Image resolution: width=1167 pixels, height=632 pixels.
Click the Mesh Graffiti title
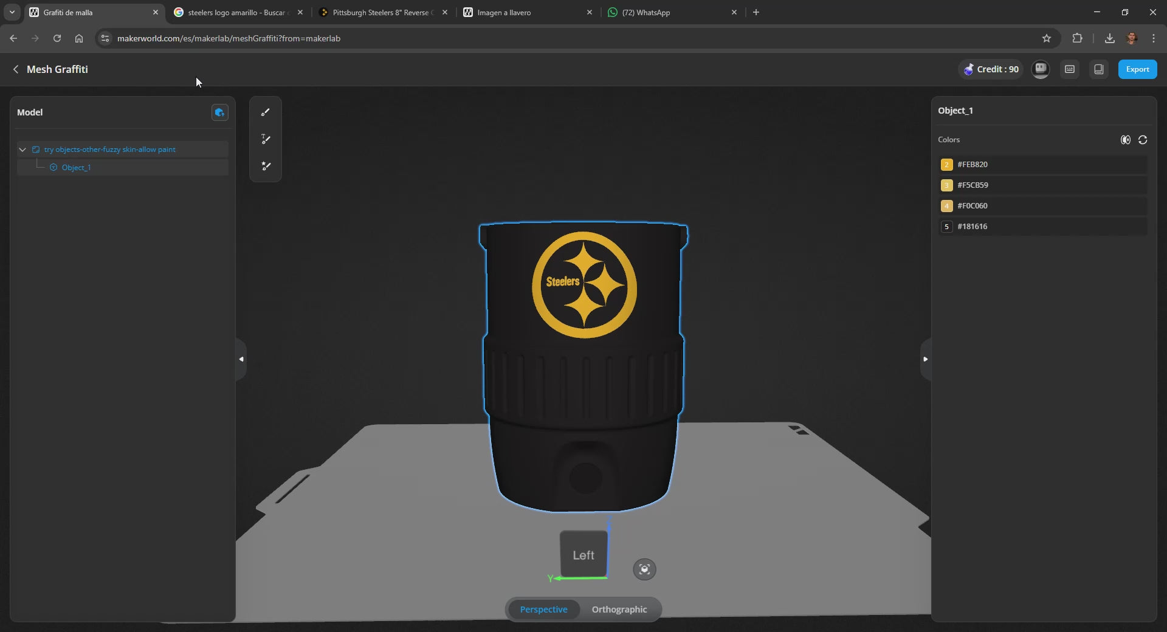coord(57,69)
